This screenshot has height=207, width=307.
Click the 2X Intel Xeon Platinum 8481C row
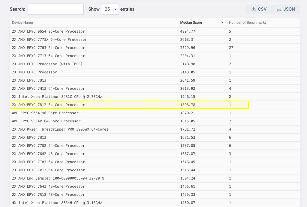click(x=57, y=97)
